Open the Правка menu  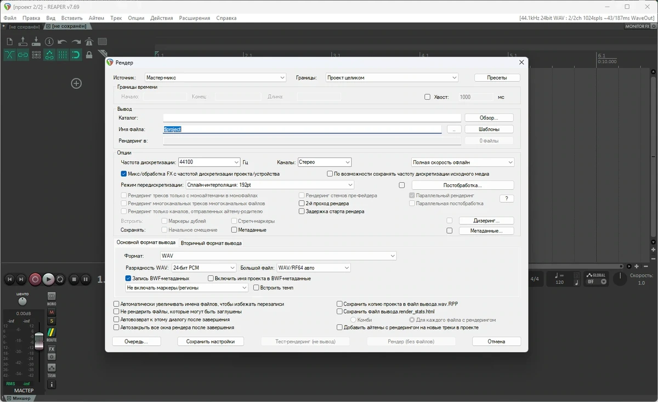click(x=31, y=18)
